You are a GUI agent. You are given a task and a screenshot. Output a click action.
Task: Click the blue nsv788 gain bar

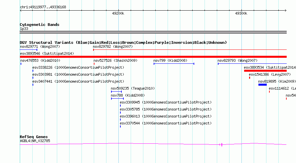(x=117, y=99)
